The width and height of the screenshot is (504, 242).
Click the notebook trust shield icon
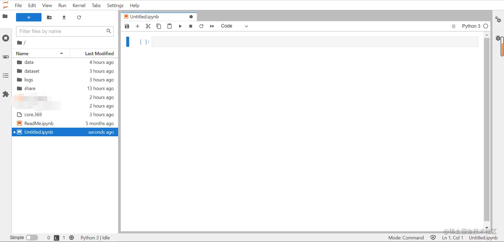(x=433, y=238)
